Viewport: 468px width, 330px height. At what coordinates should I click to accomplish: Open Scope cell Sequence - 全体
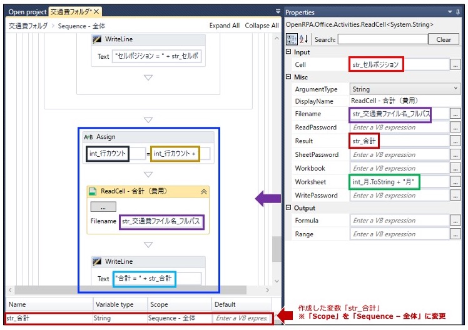click(180, 318)
